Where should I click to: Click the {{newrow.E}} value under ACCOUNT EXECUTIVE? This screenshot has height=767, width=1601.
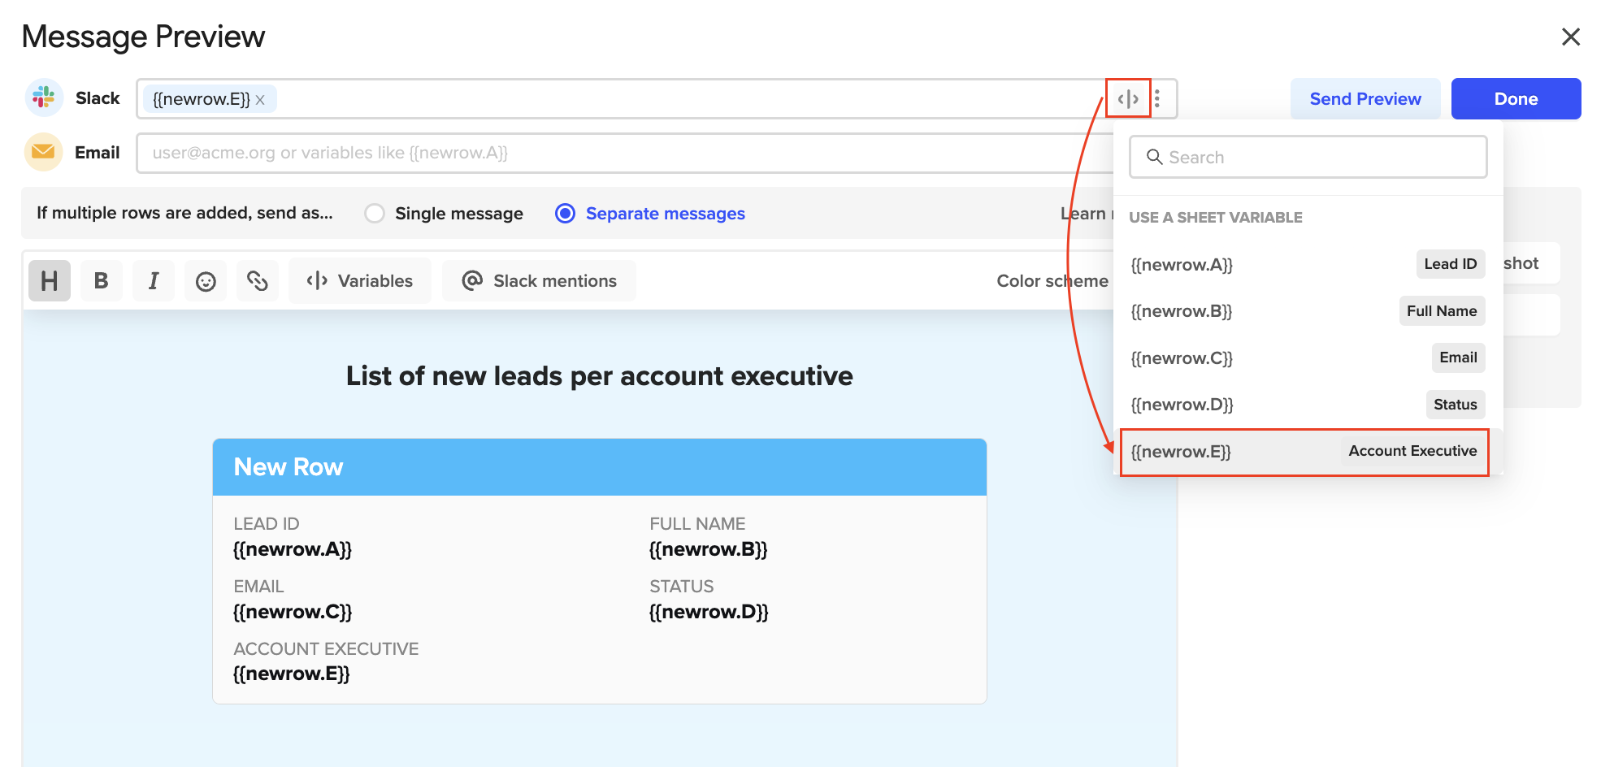[292, 674]
